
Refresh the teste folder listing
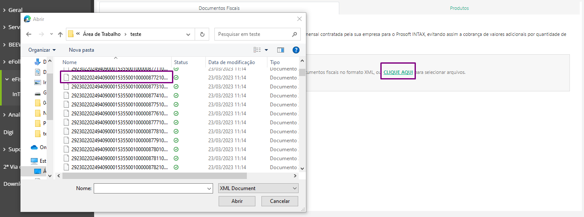coord(202,34)
